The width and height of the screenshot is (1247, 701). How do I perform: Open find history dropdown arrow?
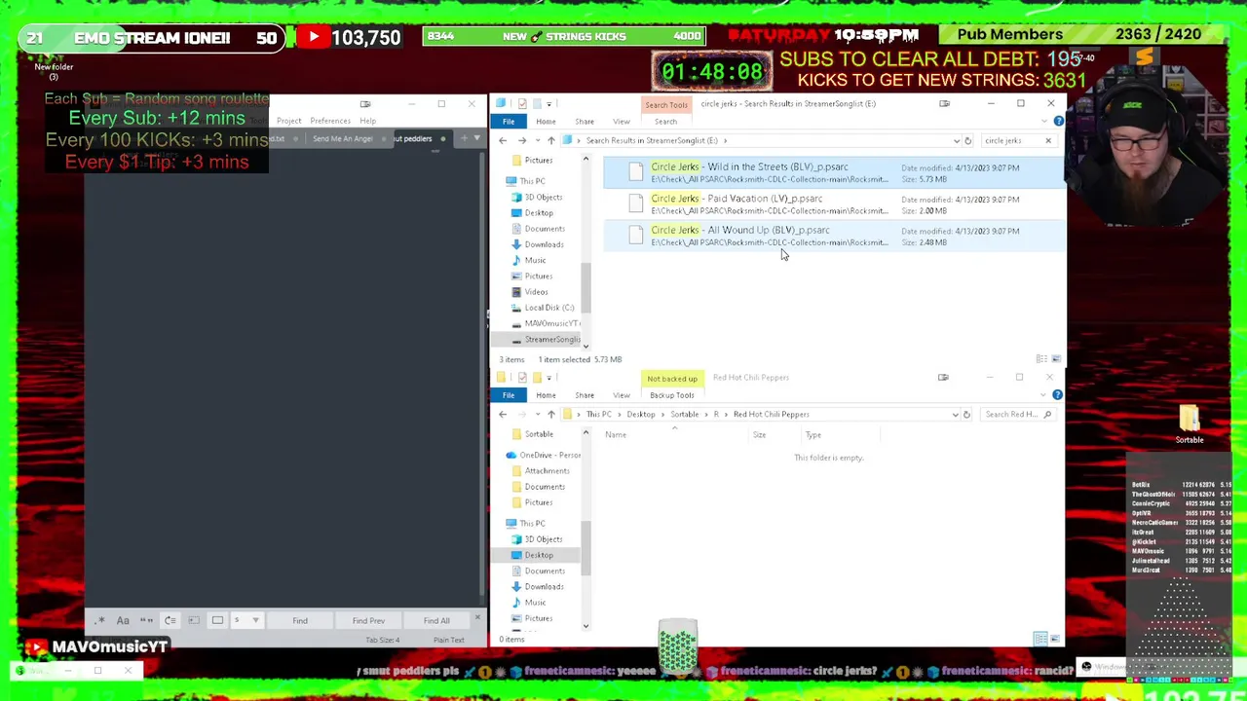pos(255,620)
